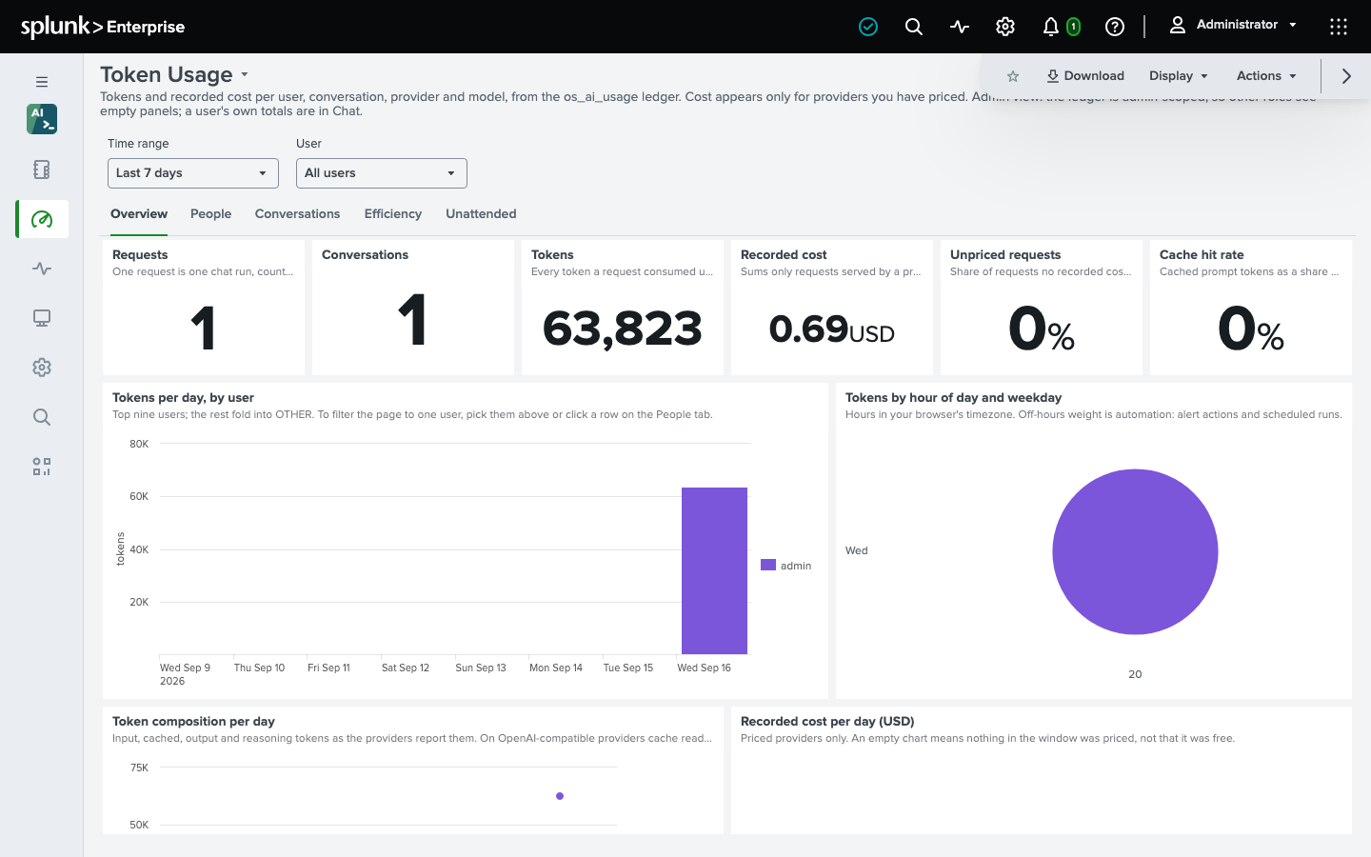Open the AI terminal app icon
The image size is (1371, 857).
pyautogui.click(x=42, y=119)
